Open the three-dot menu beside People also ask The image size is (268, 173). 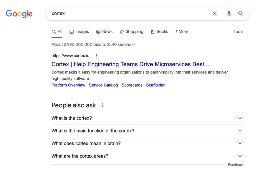point(102,105)
